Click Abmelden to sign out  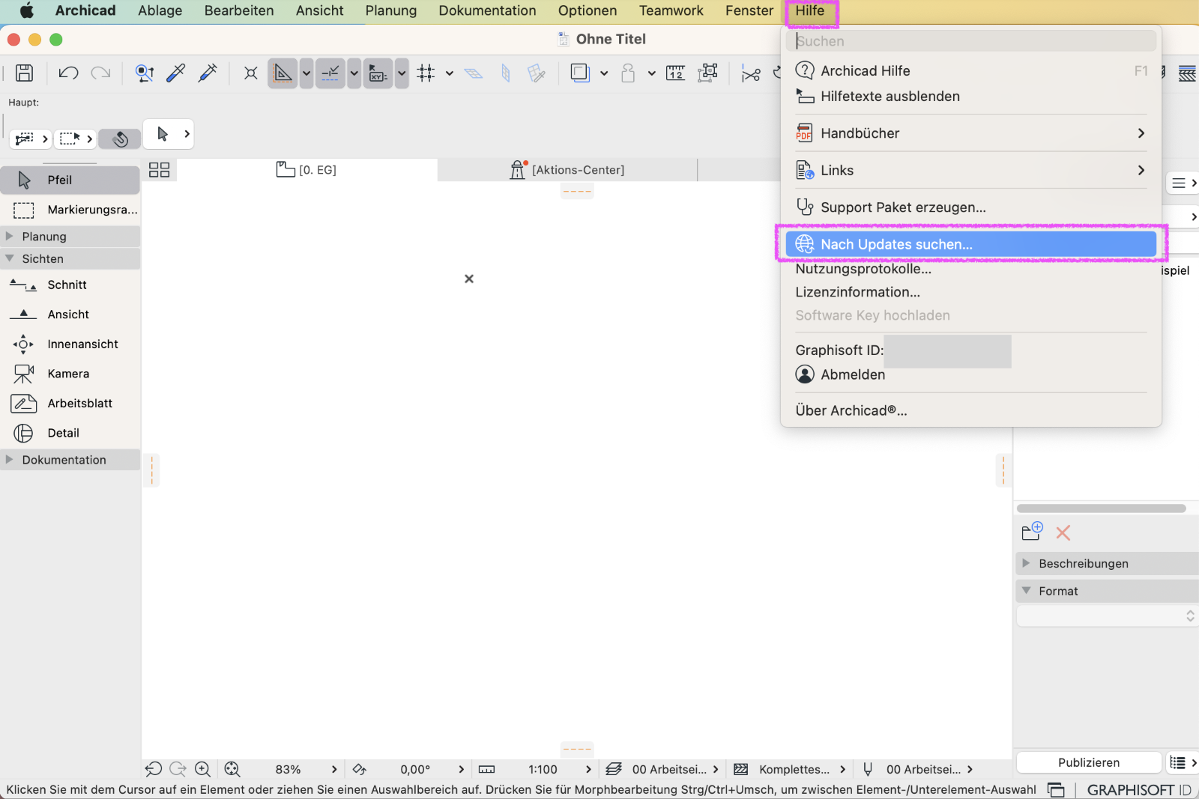pos(971,374)
